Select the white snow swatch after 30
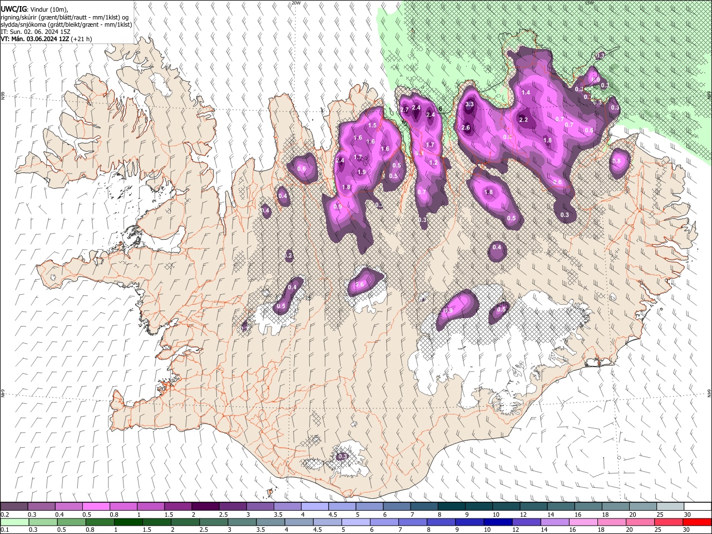Image resolution: width=712 pixels, height=534 pixels. click(x=698, y=506)
